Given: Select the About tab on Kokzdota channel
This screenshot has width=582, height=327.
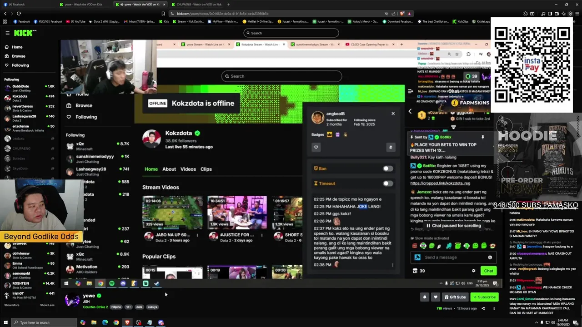Looking at the screenshot, I should (169, 169).
